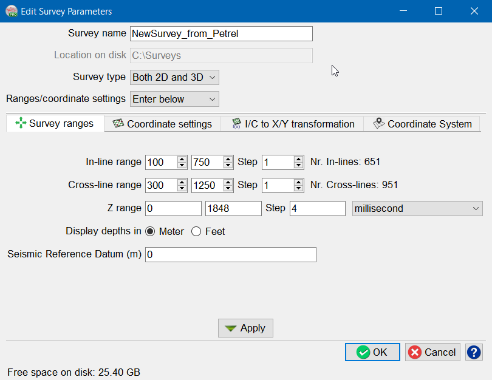This screenshot has height=380, width=492.
Task: Click the Z range Step field
Action: click(317, 209)
